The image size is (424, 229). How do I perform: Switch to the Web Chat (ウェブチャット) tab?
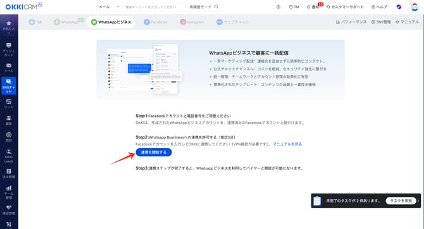[232, 22]
